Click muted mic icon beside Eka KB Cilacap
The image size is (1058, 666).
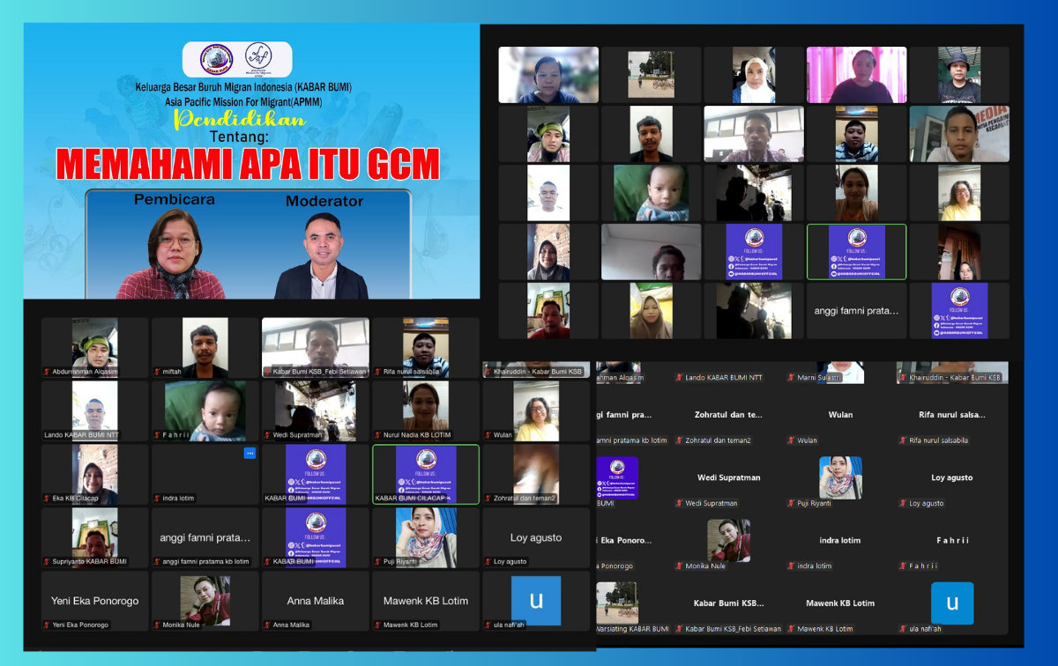click(47, 499)
